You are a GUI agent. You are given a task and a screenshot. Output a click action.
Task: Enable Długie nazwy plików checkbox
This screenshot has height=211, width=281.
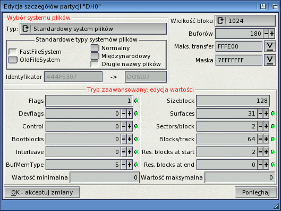pos(95,64)
